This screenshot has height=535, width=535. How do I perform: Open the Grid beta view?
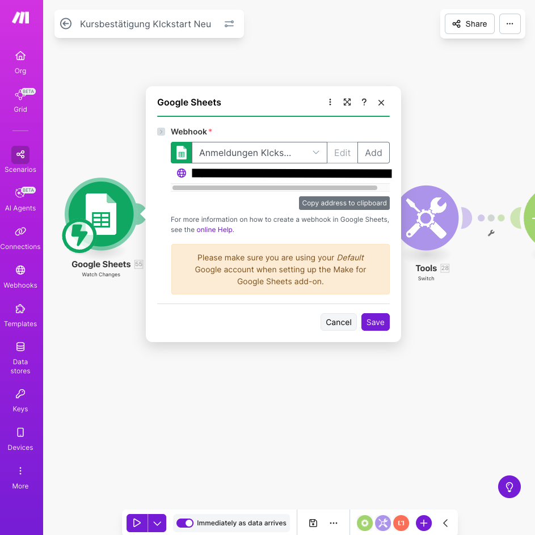pos(20,101)
